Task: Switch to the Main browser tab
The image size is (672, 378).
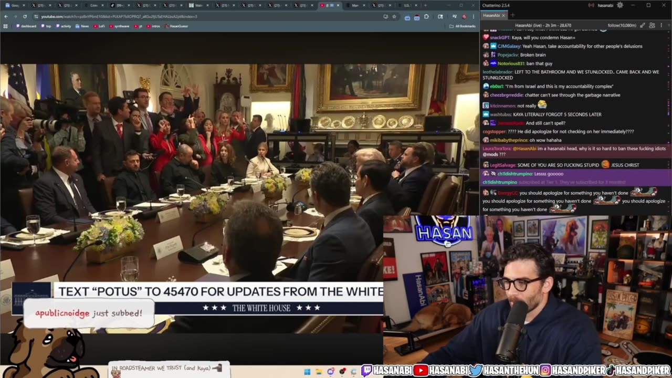Action: [199, 5]
